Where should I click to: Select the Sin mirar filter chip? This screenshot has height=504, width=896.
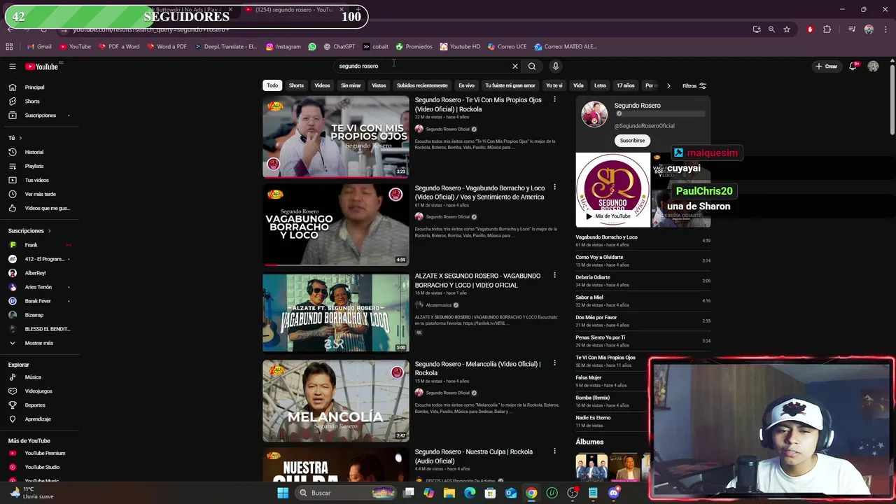point(351,85)
